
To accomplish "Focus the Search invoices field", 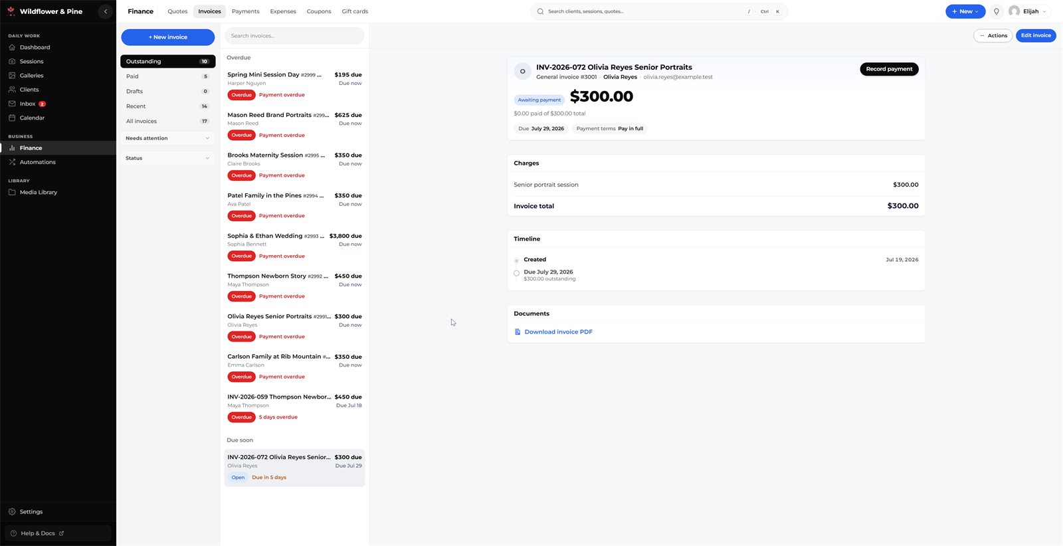I will click(x=294, y=36).
